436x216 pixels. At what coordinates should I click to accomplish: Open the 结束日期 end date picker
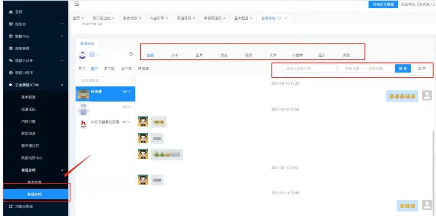[375, 68]
